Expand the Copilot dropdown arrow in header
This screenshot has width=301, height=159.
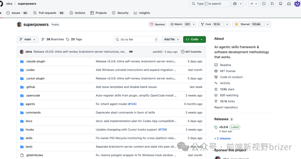241,4
